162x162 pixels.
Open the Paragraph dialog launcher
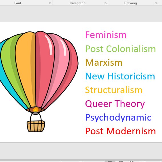pos(105,3)
